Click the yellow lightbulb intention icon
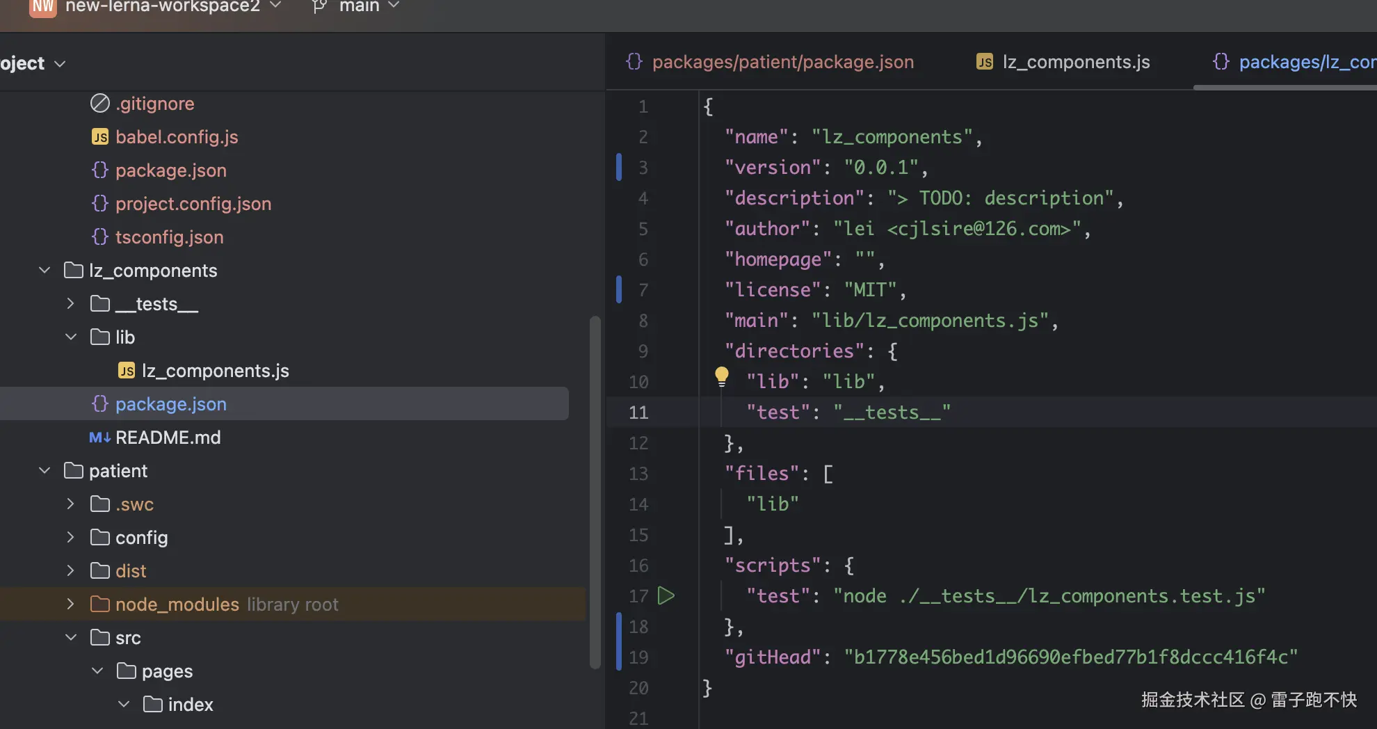This screenshot has width=1377, height=729. 722,376
